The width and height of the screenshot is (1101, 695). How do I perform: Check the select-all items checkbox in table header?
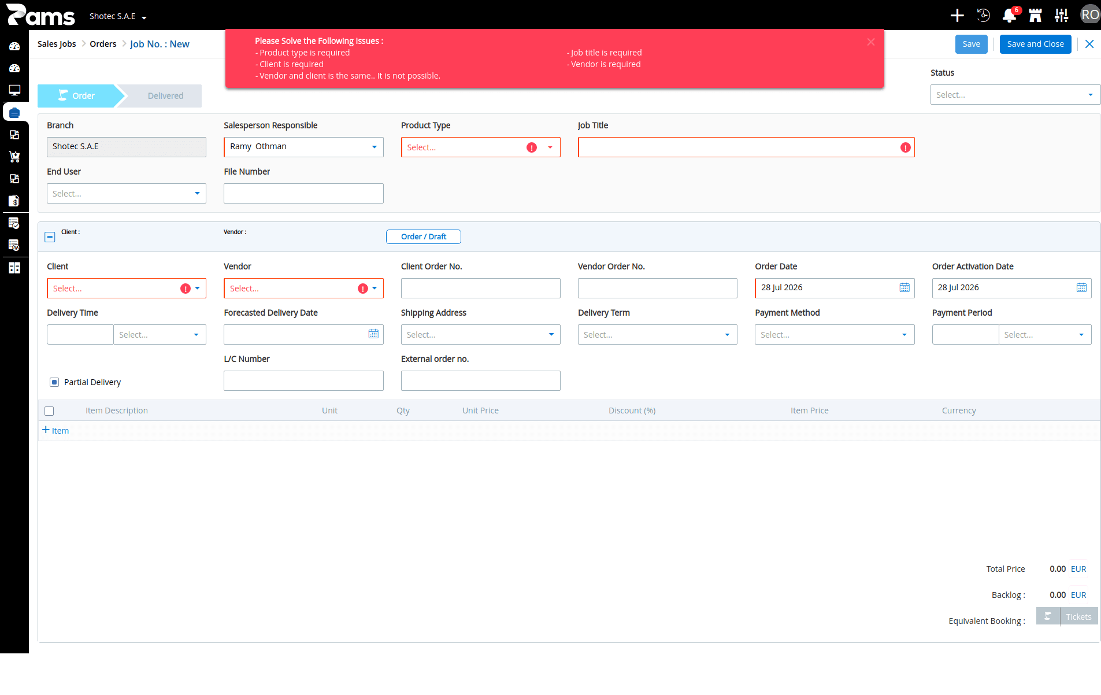[49, 411]
